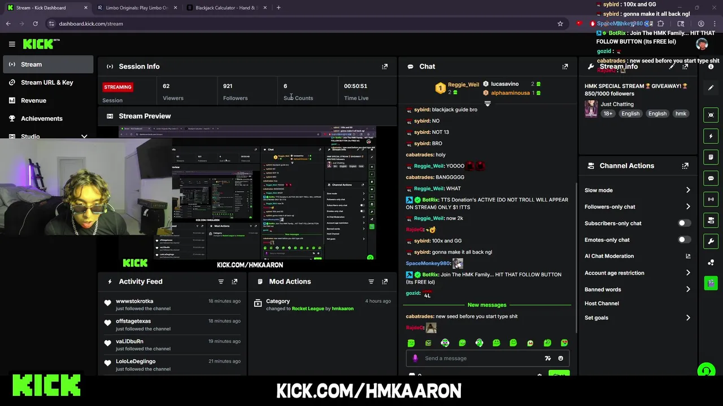This screenshot has width=723, height=406.
Task: Select follower vaLiDbuRn in Activity Feed
Action: (129, 341)
